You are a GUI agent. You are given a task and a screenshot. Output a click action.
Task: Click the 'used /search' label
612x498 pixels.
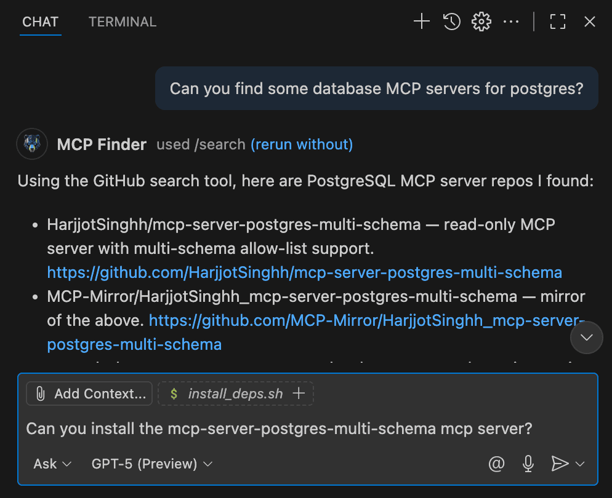[x=201, y=144]
